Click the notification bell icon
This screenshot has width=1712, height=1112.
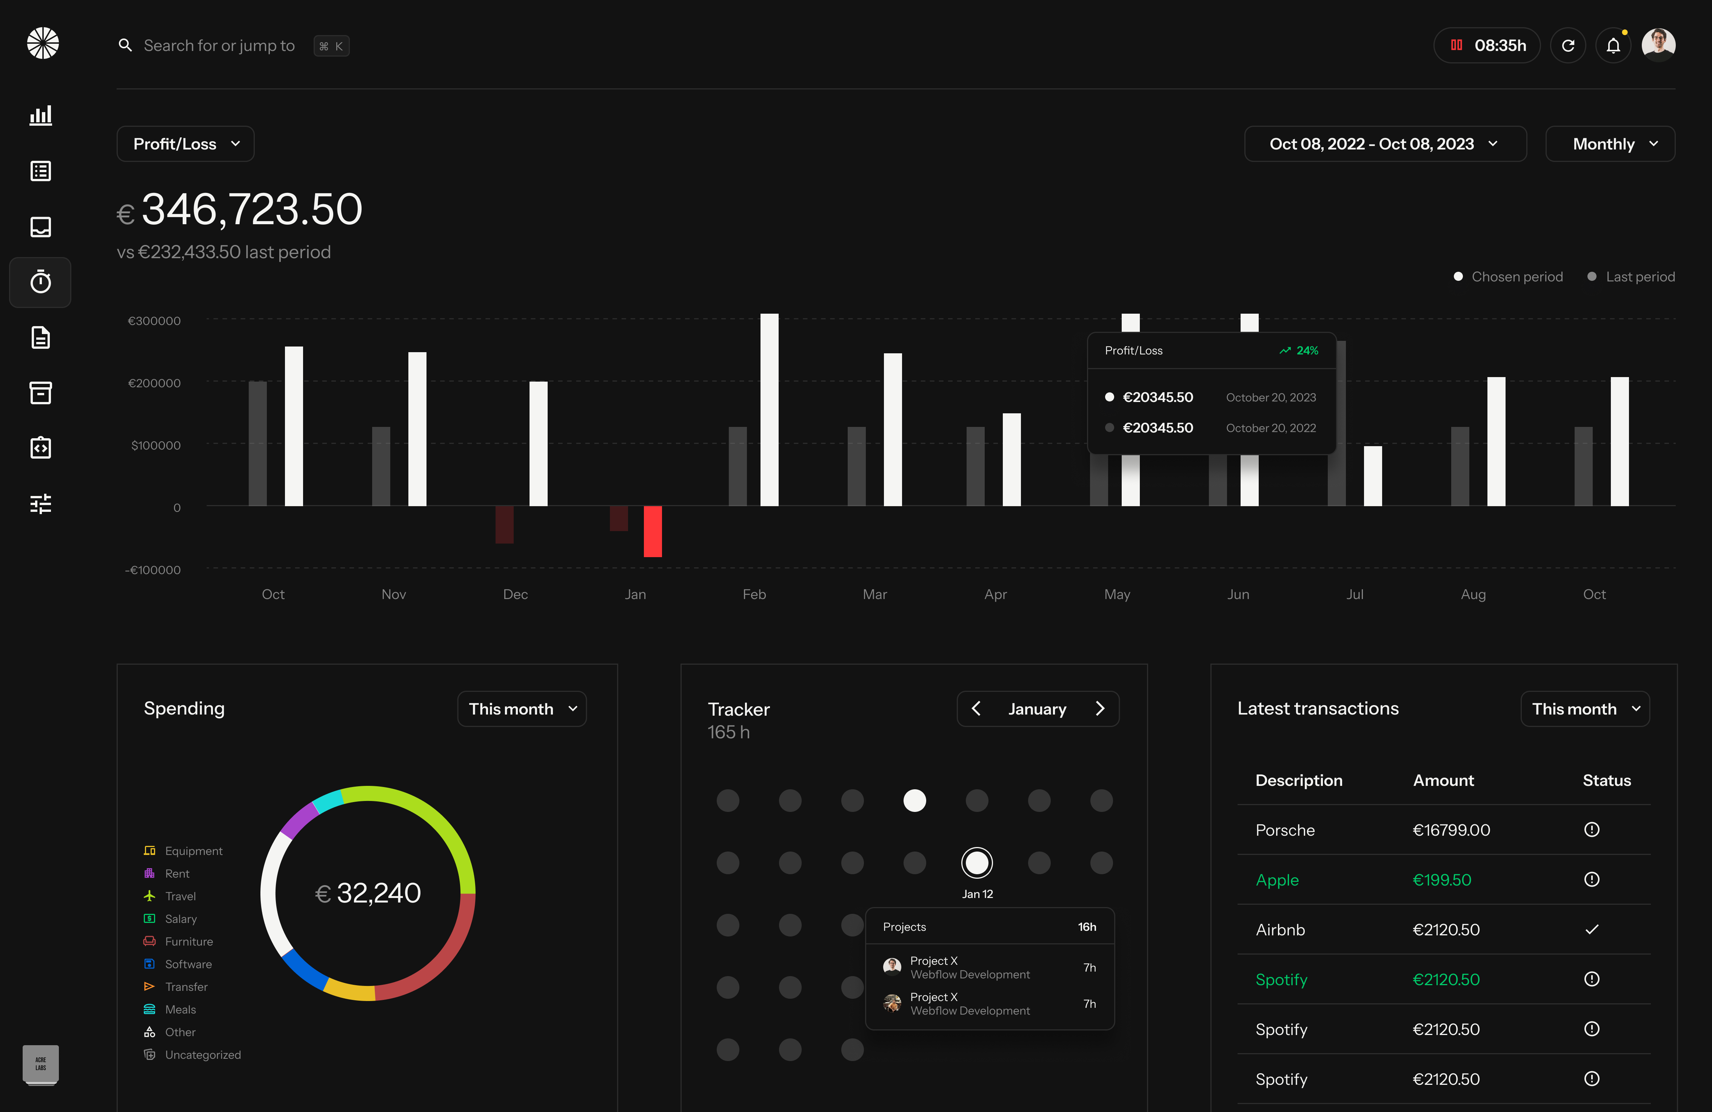[1613, 45]
